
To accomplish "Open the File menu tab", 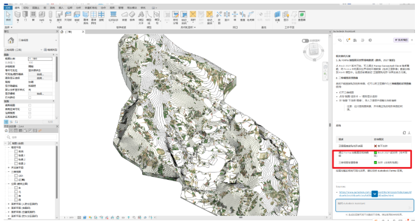I will pyautogui.click(x=7, y=8).
